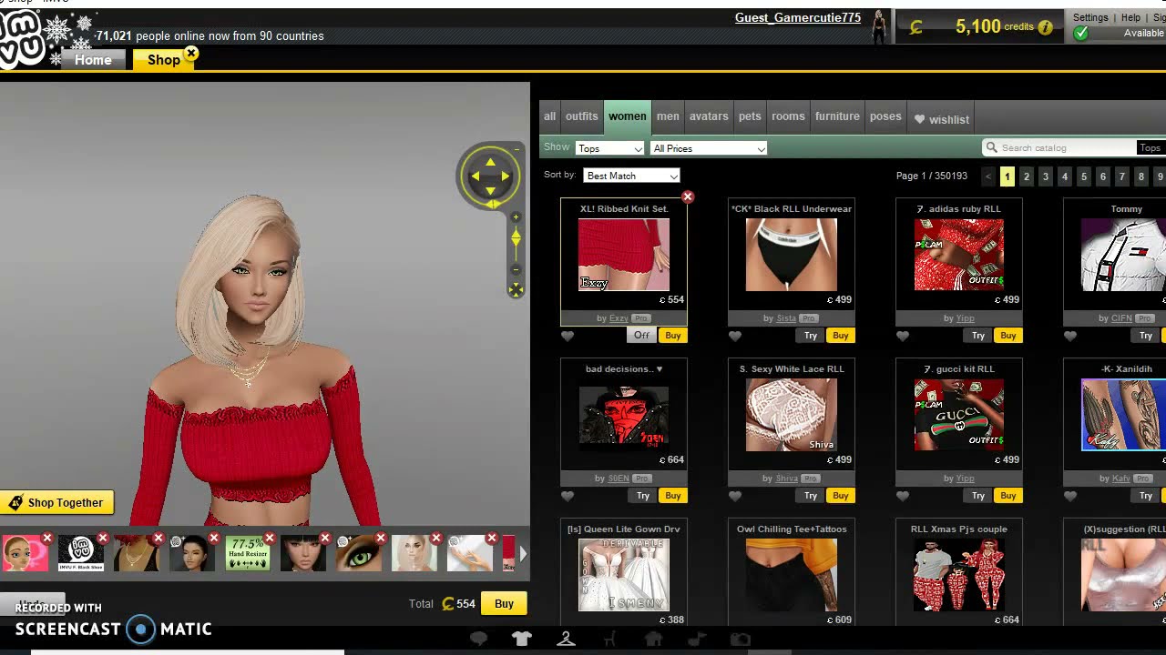1166x655 pixels.
Task: Try the S. Sexy White Lace RLL
Action: click(811, 496)
